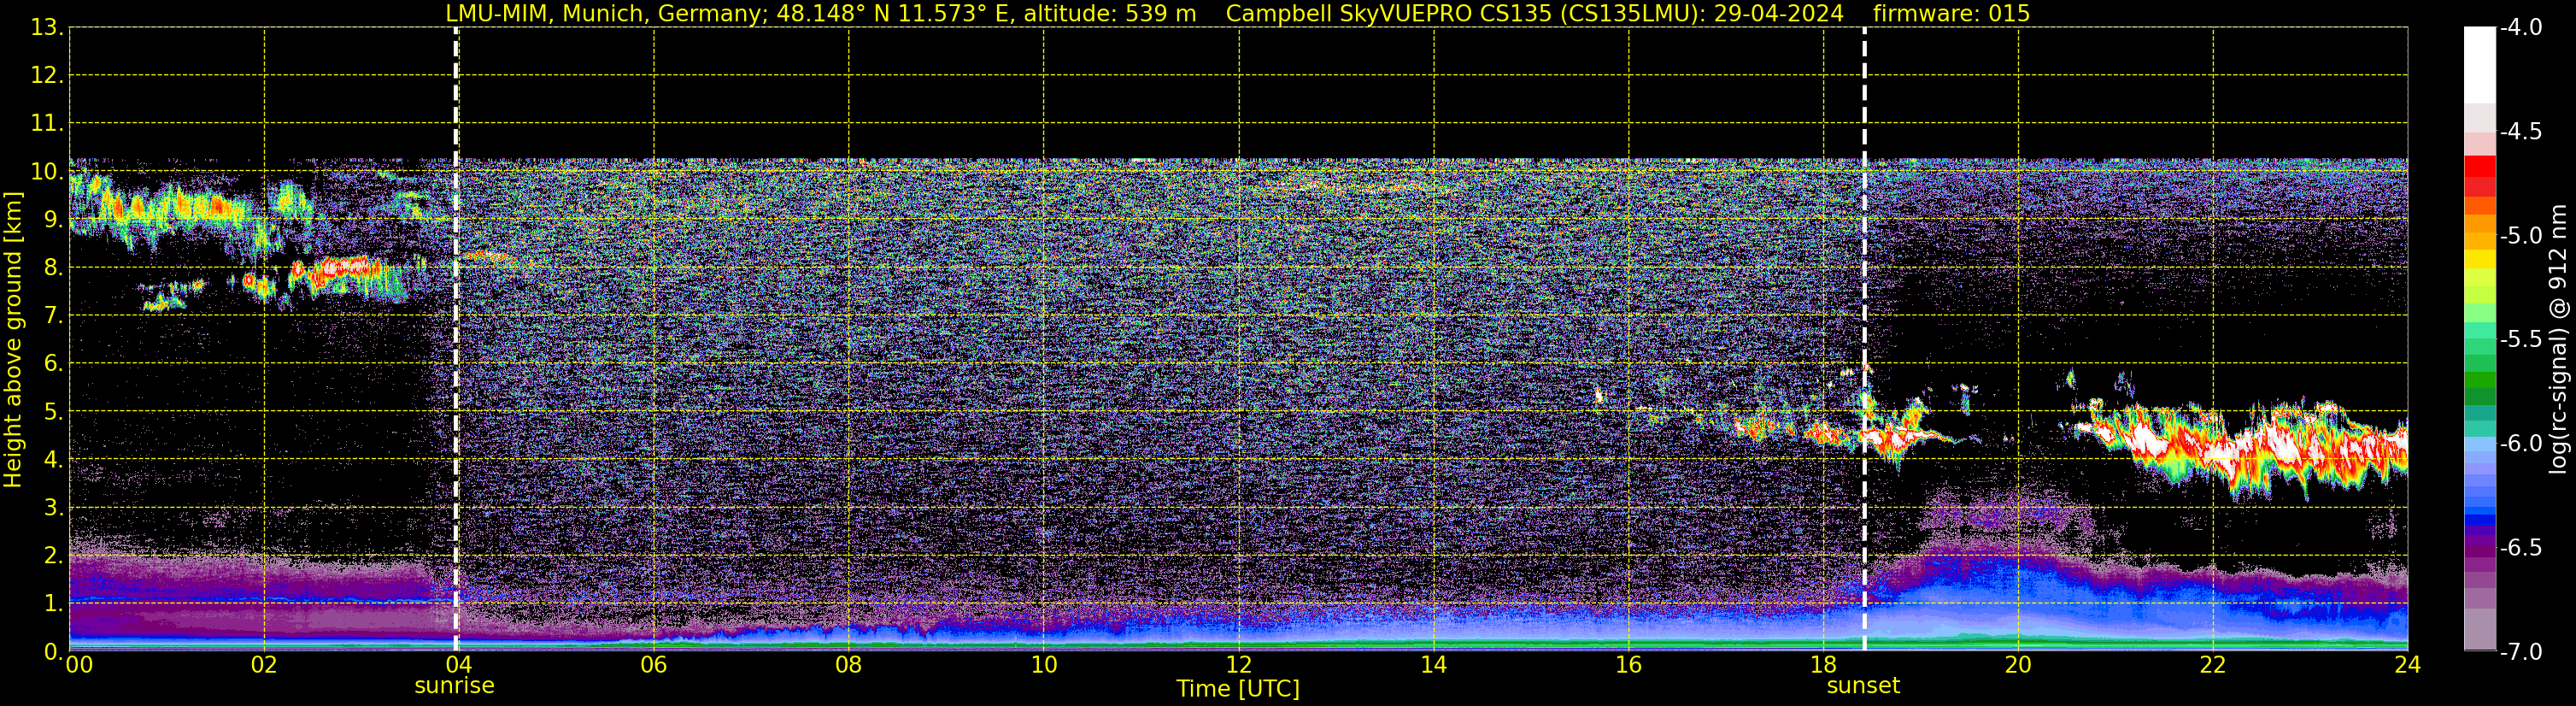Click the white dashed sunset line
Viewport: 2576px width, 706px height.
point(1864,339)
